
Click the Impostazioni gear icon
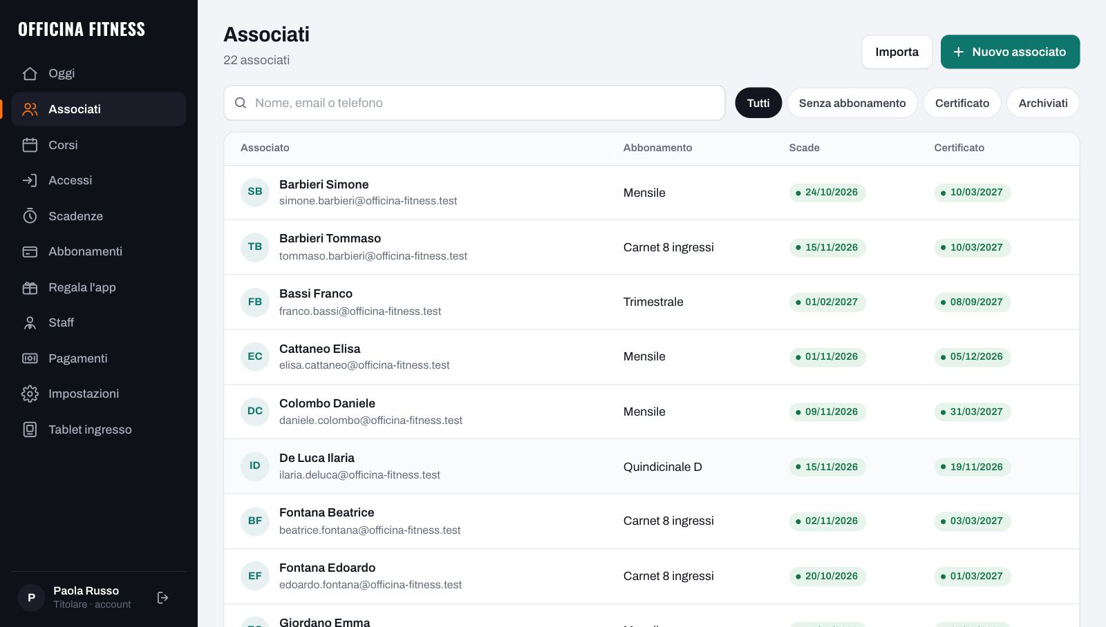30,394
